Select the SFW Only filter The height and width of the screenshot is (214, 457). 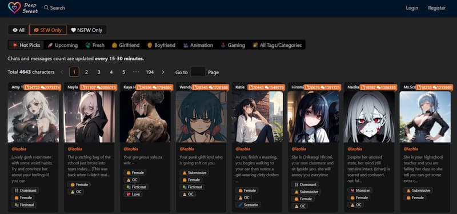click(x=48, y=30)
